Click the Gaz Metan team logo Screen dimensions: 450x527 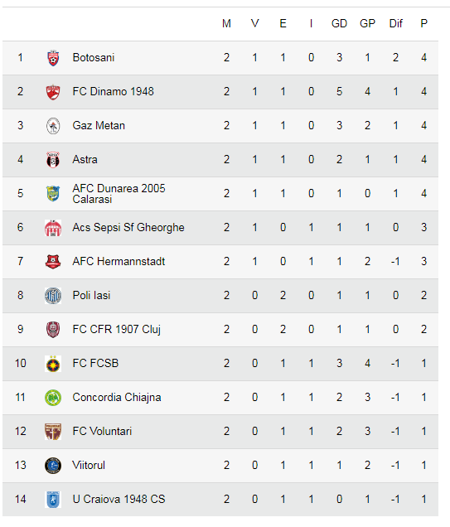(x=53, y=126)
